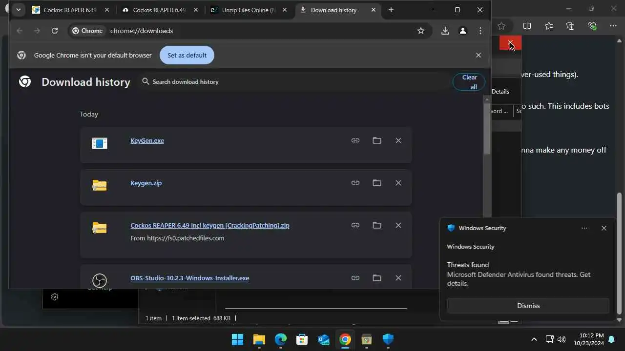Copy download link for KeyGen.exe
Image resolution: width=625 pixels, height=351 pixels.
pyautogui.click(x=355, y=140)
